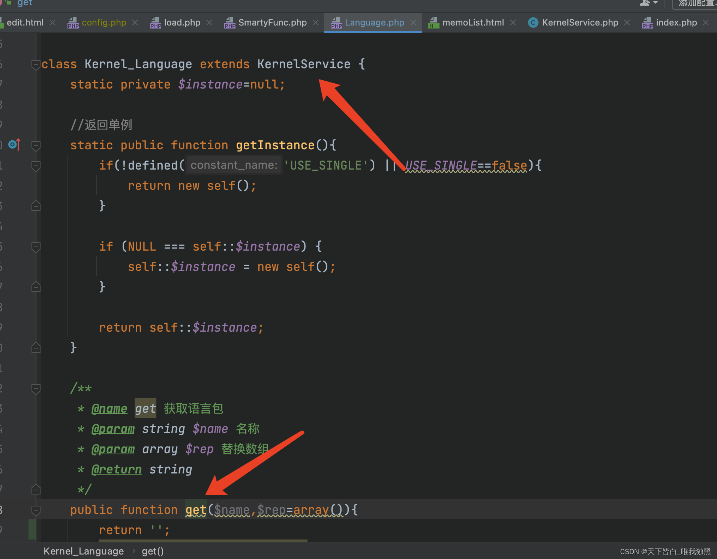
Task: Click the highlighted get method name
Action: click(196, 510)
